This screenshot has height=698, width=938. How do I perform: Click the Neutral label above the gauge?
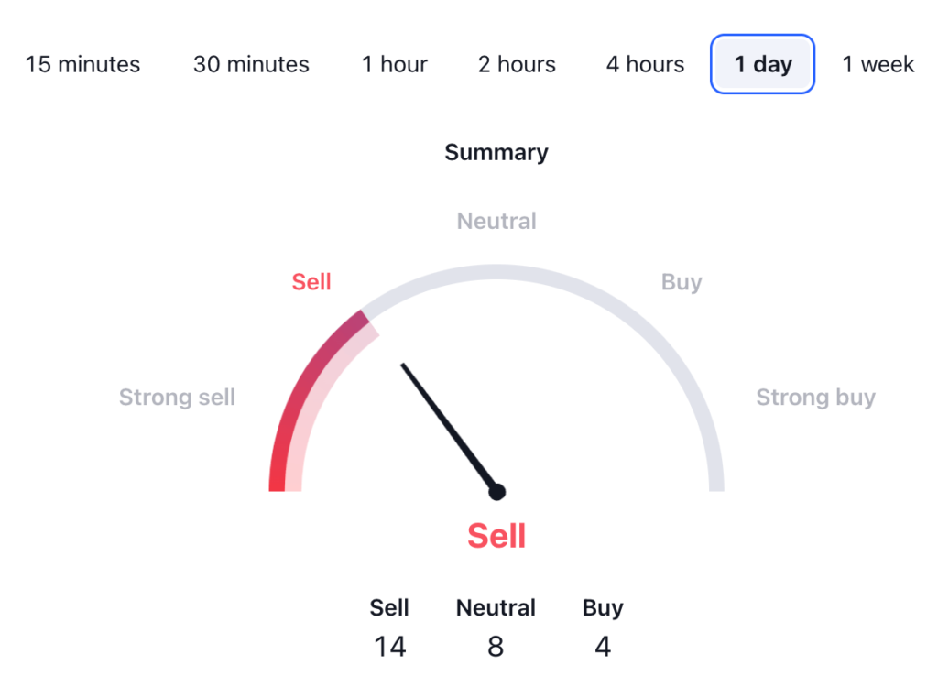click(496, 221)
